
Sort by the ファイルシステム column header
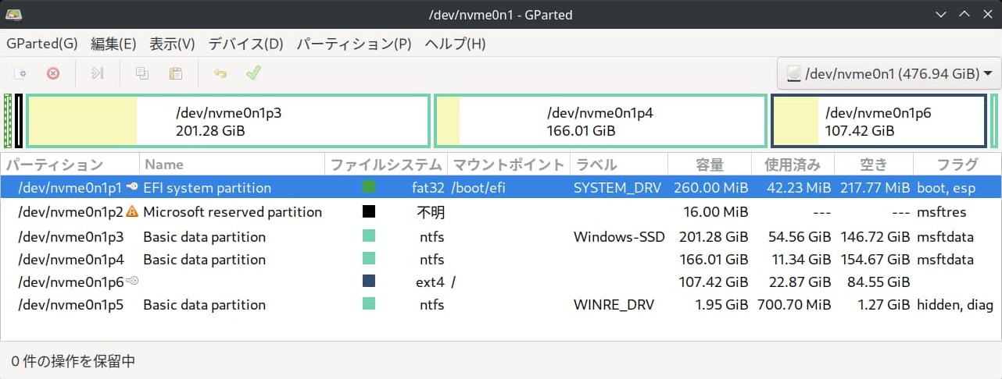(x=386, y=165)
